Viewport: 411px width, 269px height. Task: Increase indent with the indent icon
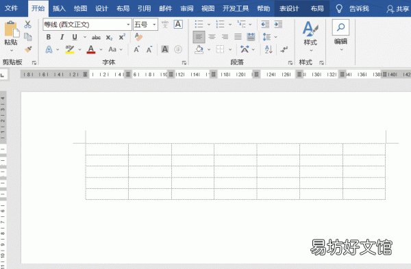[x=278, y=25]
